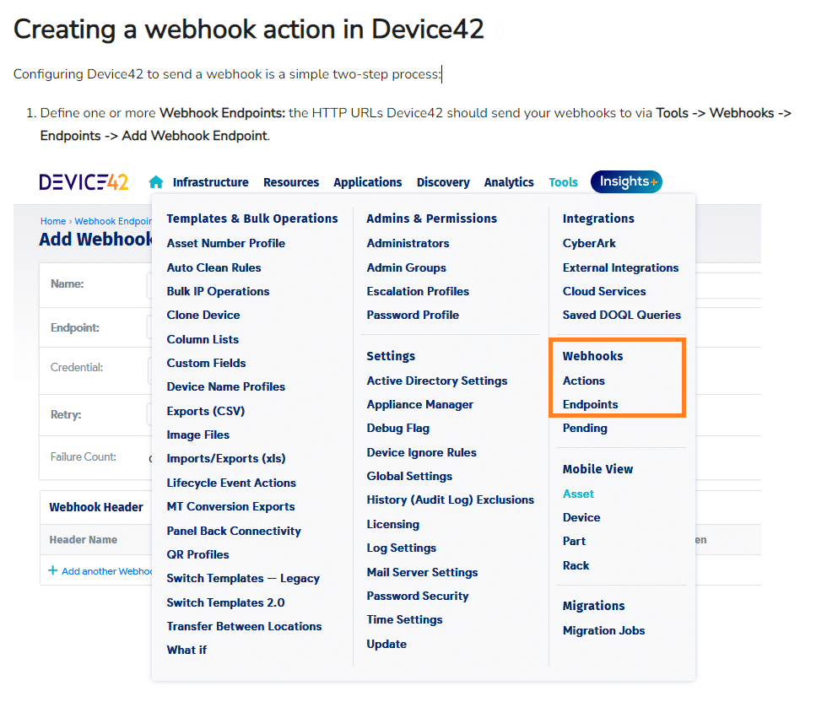This screenshot has width=827, height=702.
Task: Open Auto Clean Rules
Action: pos(214,267)
